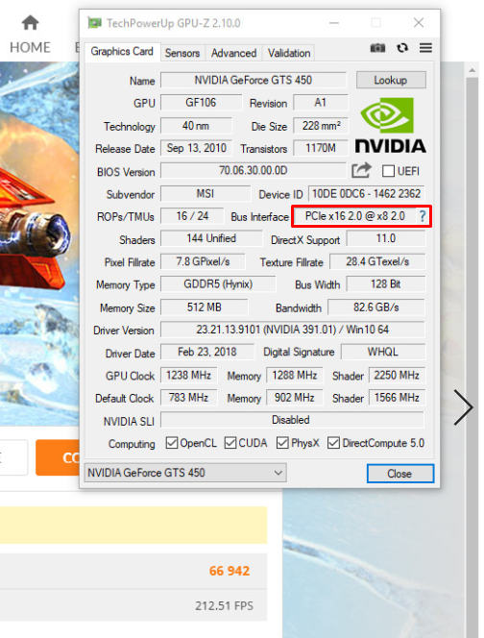
Task: Click the Bus Interface value PCIe x16 2.0 @ x8 2.0
Action: click(355, 216)
